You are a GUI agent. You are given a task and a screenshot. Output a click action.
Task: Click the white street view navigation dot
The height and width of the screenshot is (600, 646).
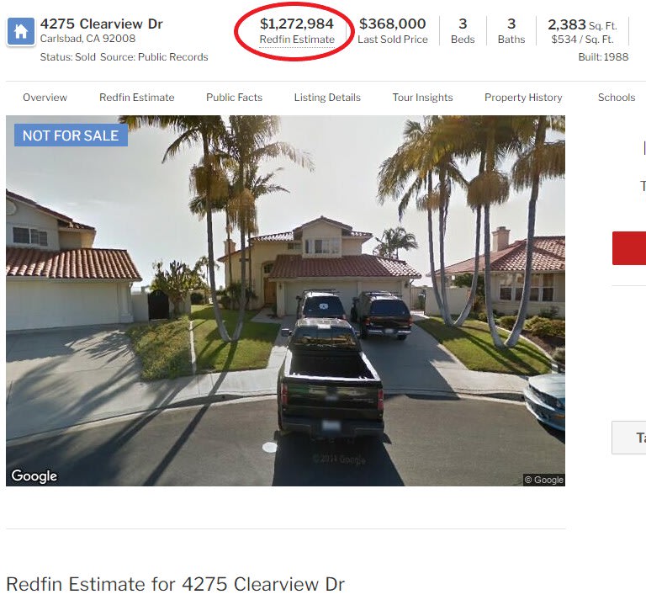coord(269,447)
